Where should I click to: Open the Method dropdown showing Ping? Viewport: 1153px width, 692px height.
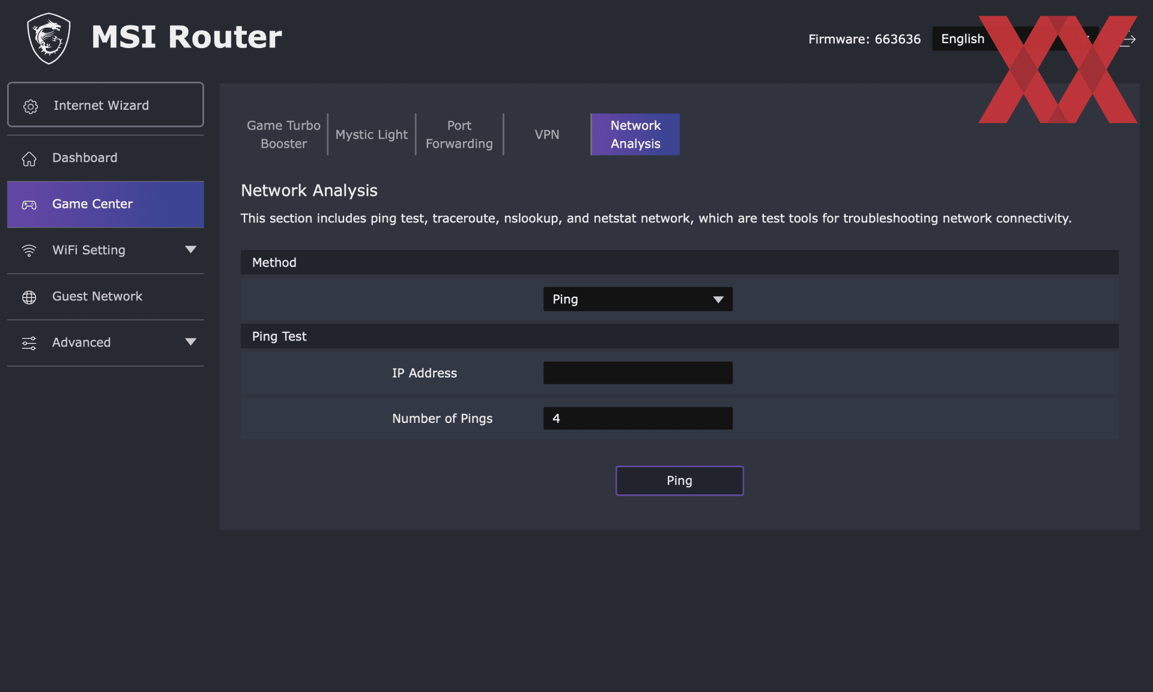click(638, 299)
